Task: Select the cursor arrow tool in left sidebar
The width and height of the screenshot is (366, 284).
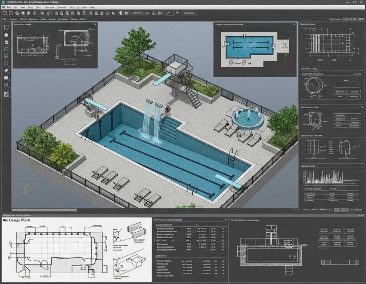Action: pos(6,71)
